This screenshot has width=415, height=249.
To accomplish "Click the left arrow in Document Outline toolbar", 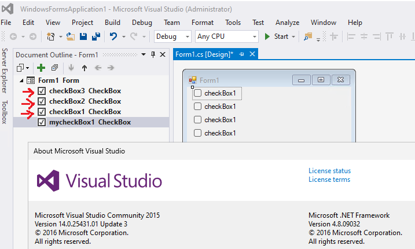I will pyautogui.click(x=98, y=68).
